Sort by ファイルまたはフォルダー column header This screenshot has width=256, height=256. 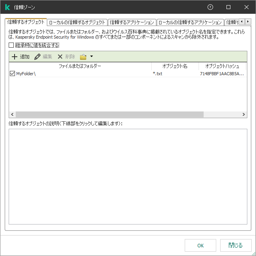[x=80, y=66]
